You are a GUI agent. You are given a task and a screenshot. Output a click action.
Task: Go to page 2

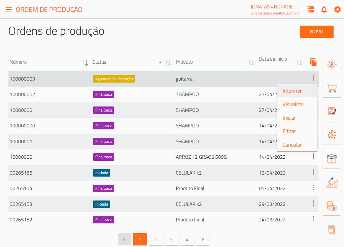[x=156, y=239]
